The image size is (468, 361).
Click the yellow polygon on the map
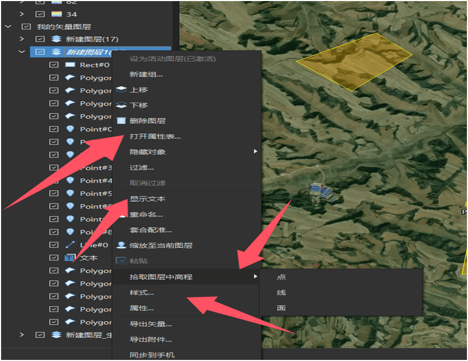(x=354, y=62)
